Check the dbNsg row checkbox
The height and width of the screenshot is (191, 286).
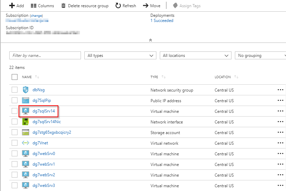pos(15,90)
